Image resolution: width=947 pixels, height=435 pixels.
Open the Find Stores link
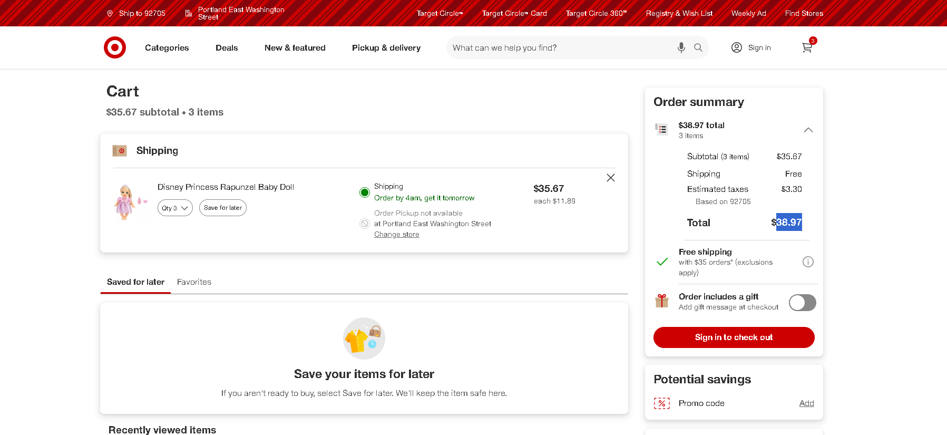(804, 13)
